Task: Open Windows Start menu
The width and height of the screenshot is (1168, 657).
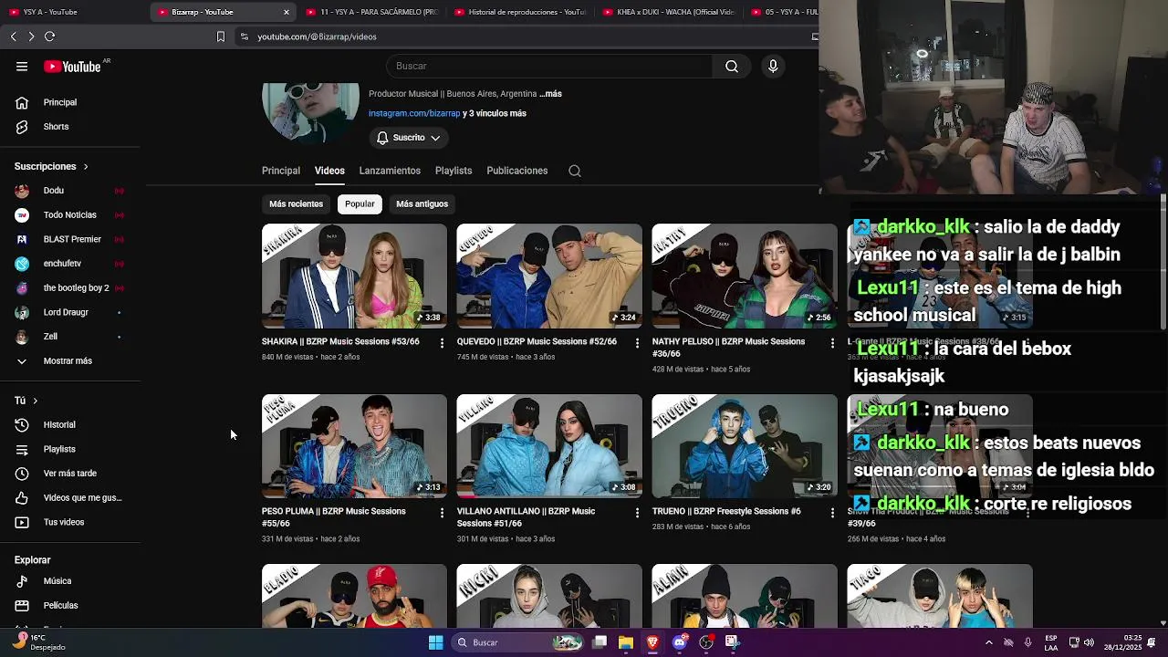Action: (435, 642)
